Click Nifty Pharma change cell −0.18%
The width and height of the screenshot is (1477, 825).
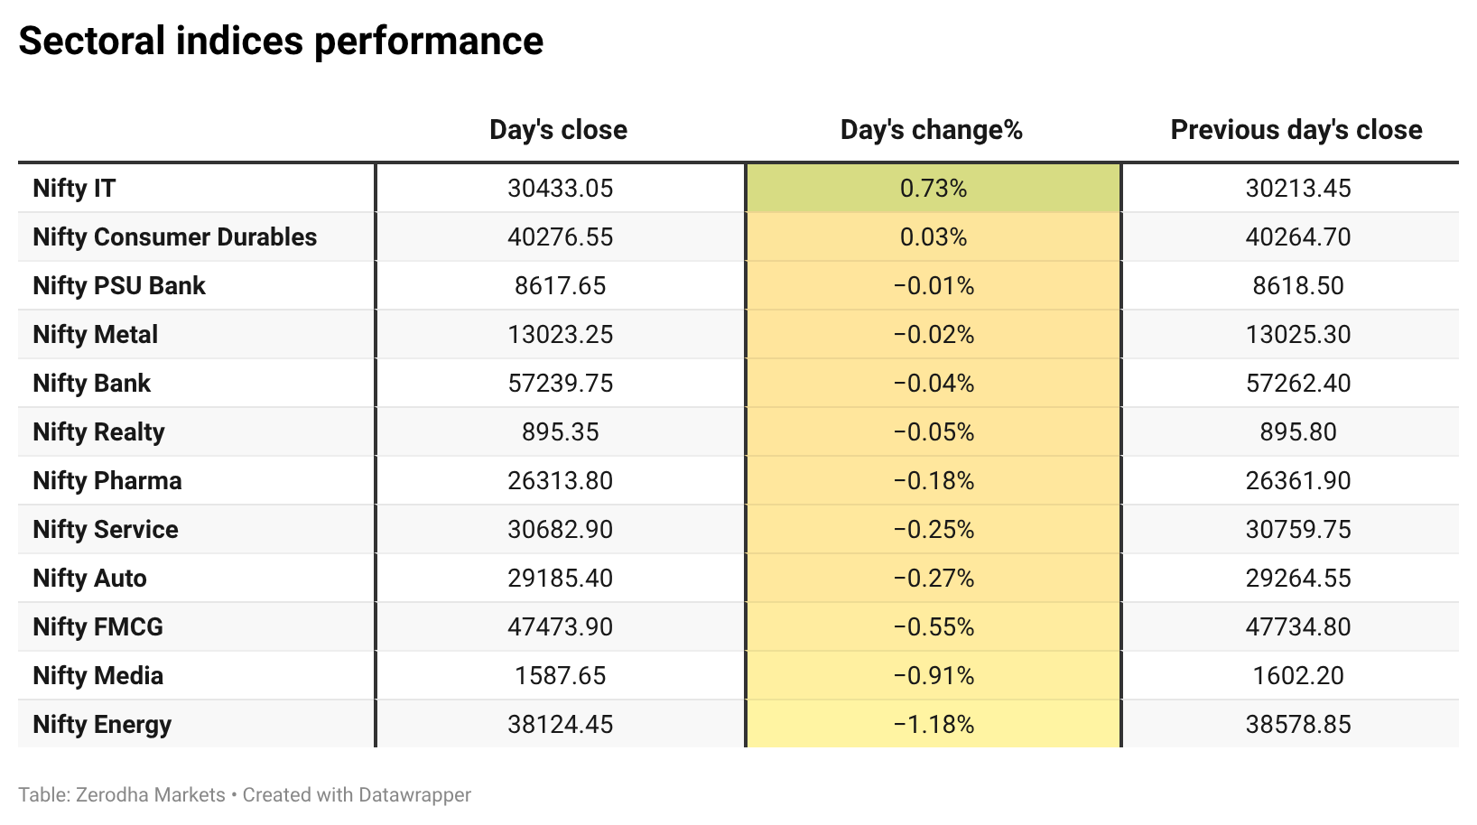coord(934,480)
